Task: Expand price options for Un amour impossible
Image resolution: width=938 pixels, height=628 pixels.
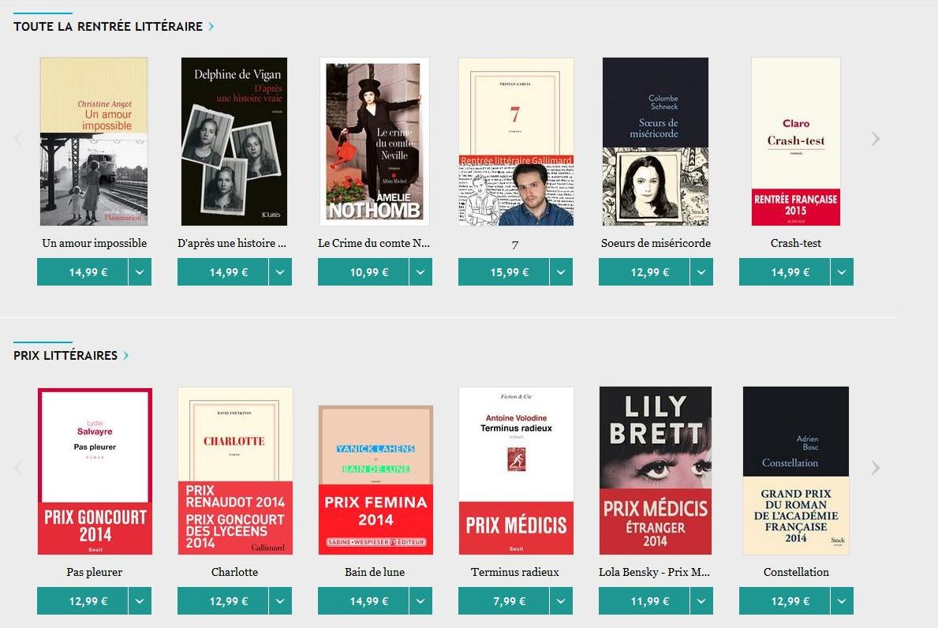Action: (x=140, y=272)
